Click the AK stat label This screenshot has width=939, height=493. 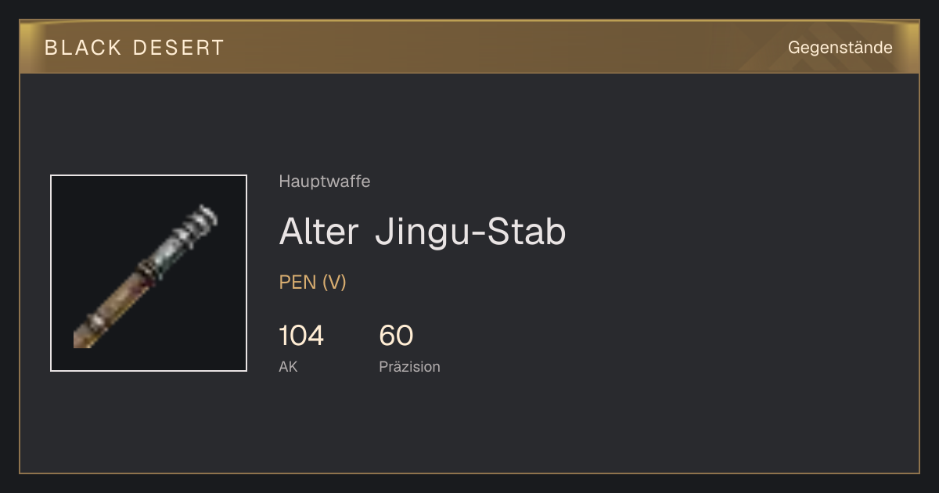click(x=288, y=366)
